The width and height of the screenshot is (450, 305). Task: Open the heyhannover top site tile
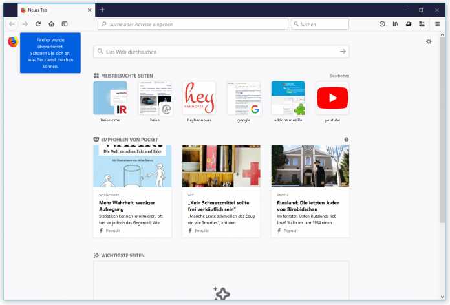198,98
